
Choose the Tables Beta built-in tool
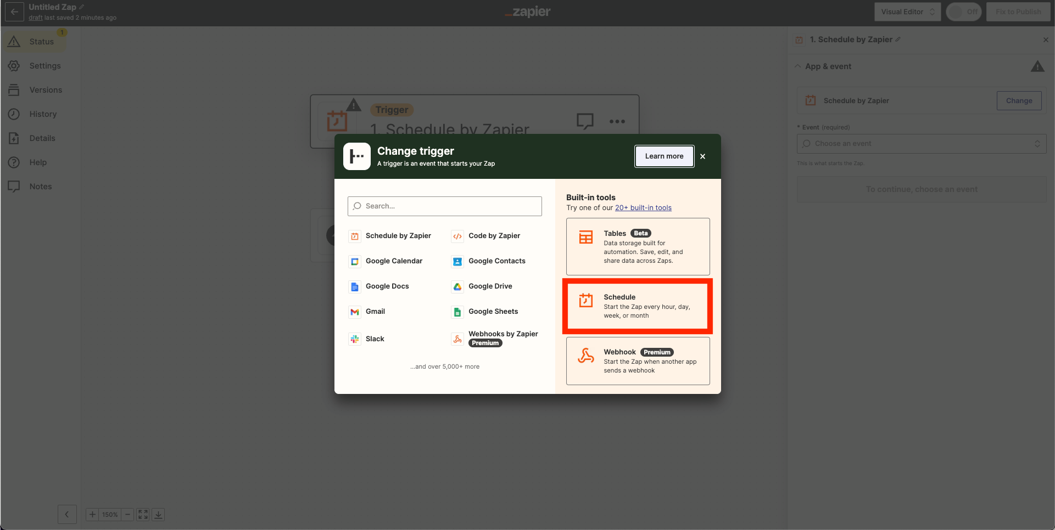point(638,247)
